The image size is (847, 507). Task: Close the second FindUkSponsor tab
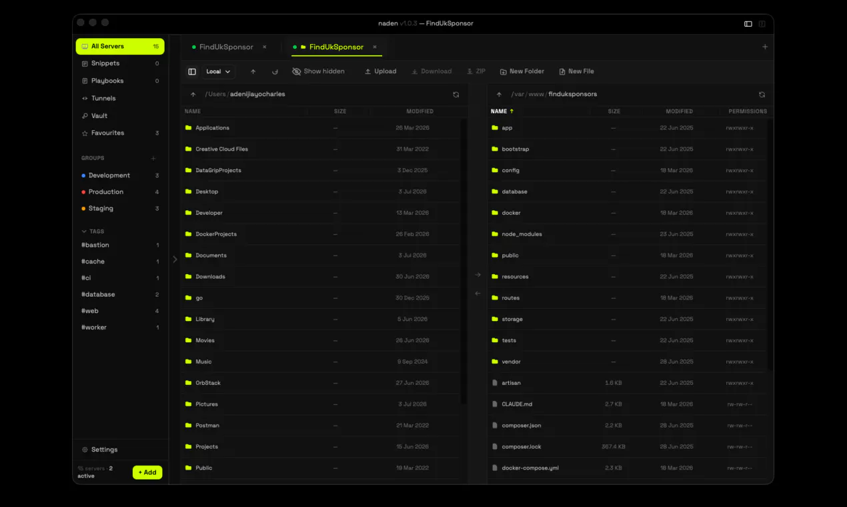pos(375,47)
